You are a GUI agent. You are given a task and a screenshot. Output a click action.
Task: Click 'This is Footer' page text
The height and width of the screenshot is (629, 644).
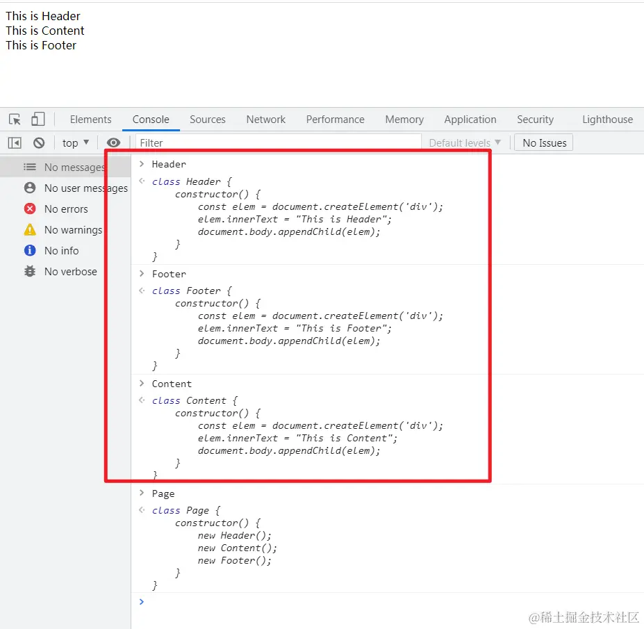click(41, 45)
